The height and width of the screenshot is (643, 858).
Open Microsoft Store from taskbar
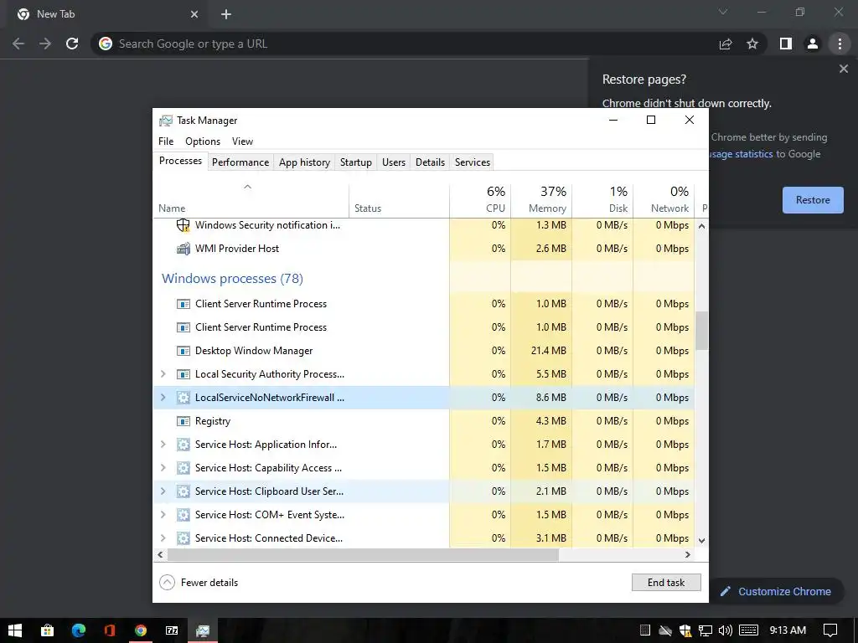[x=47, y=630]
